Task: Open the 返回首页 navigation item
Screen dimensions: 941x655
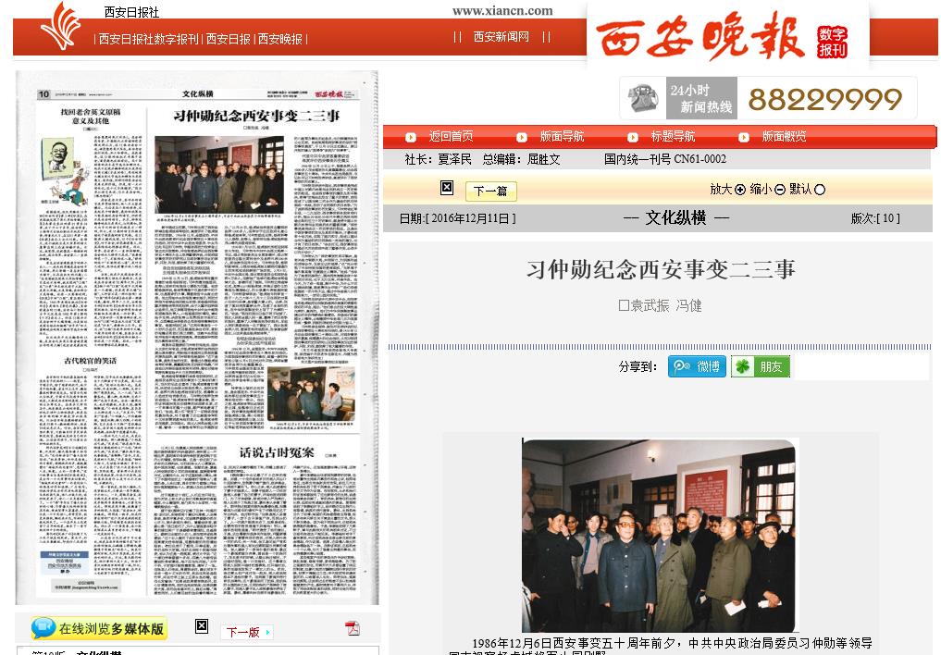Action: [x=451, y=137]
